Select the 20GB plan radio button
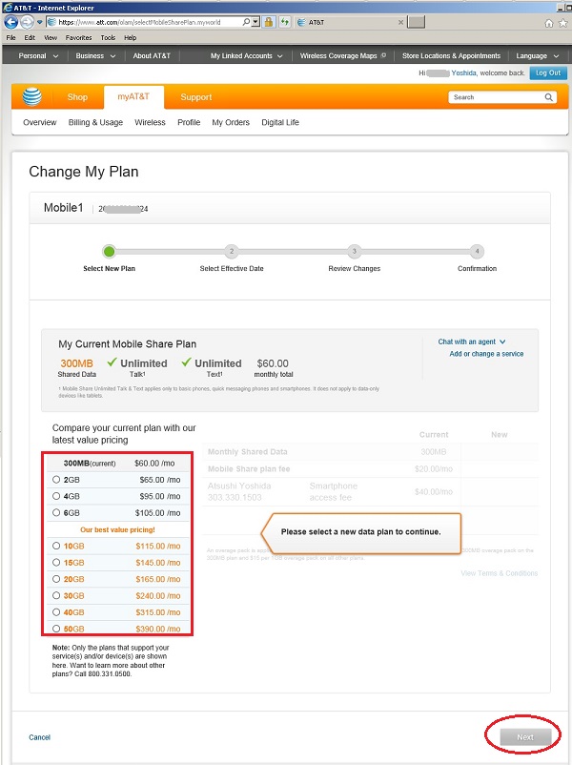 (x=56, y=579)
